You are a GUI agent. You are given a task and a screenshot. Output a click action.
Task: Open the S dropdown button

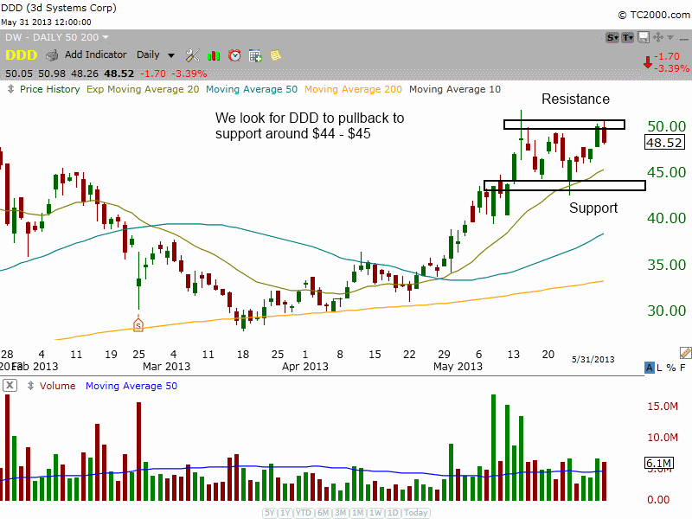point(612,37)
